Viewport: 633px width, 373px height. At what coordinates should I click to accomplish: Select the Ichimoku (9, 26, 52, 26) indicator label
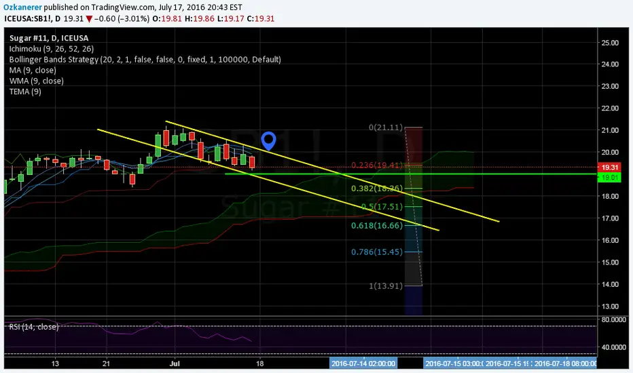[x=52, y=49]
